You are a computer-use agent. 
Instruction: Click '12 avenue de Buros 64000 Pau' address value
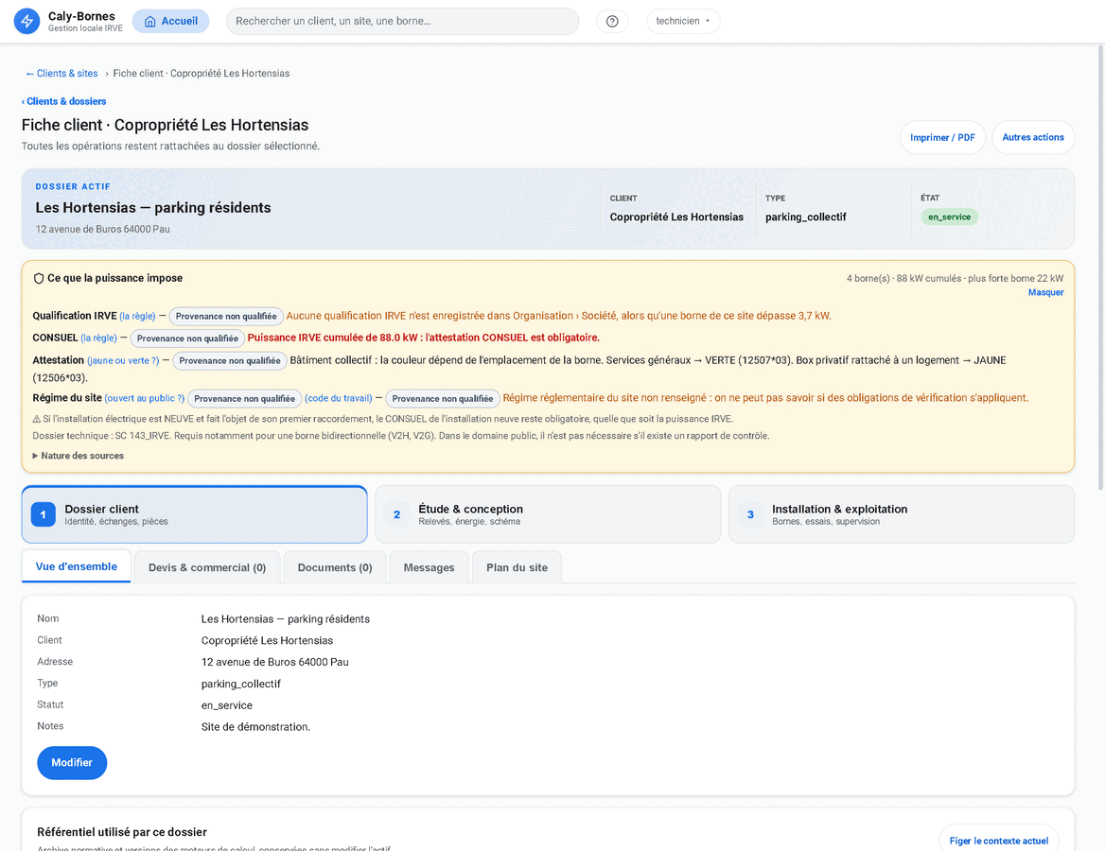[x=275, y=662]
